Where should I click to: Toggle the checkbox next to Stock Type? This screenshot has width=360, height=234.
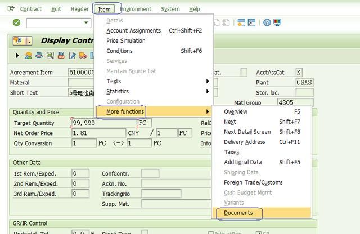(x=145, y=232)
